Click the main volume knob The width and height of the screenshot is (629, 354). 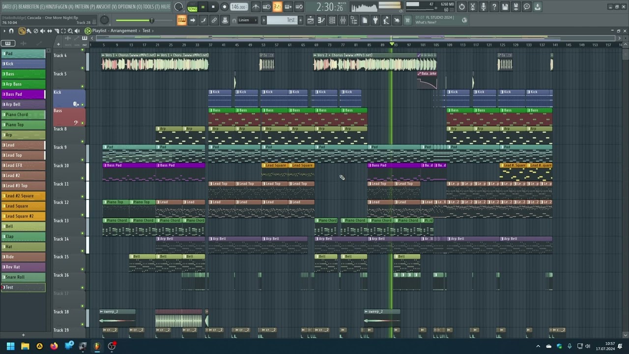pyautogui.click(x=104, y=20)
